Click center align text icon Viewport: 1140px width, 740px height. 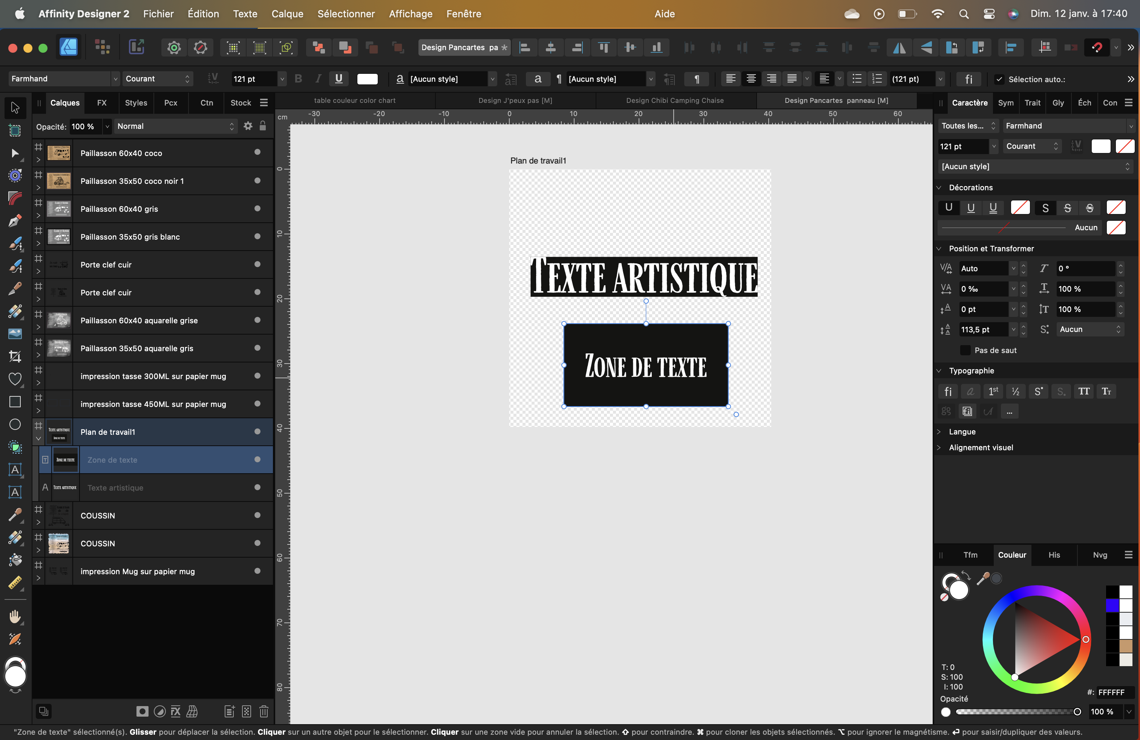(x=751, y=79)
